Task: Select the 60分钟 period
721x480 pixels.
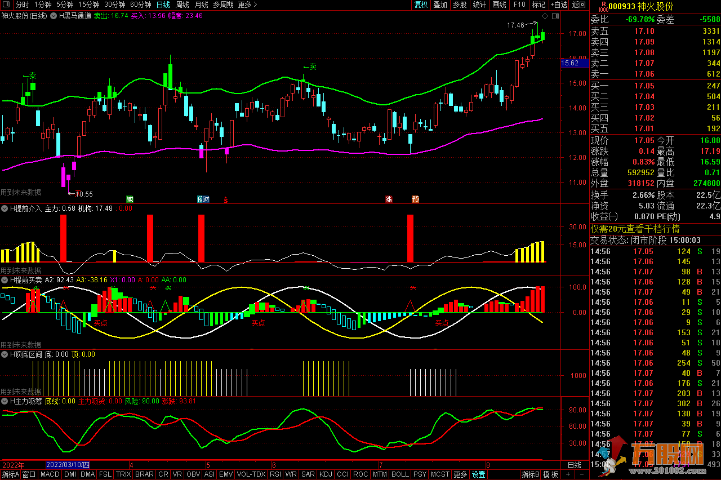Action: click(x=140, y=5)
